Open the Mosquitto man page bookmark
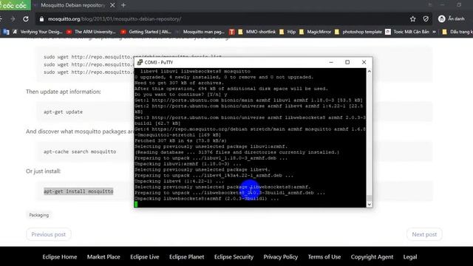Screen dimensions: 473x266 tap(200, 32)
